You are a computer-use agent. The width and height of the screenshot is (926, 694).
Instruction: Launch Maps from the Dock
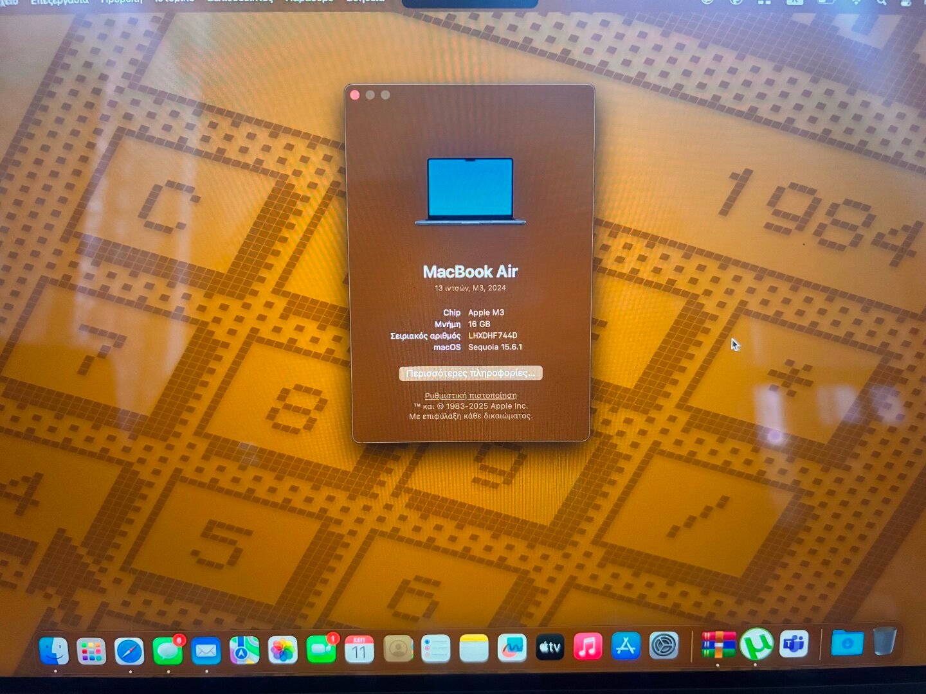click(x=244, y=650)
